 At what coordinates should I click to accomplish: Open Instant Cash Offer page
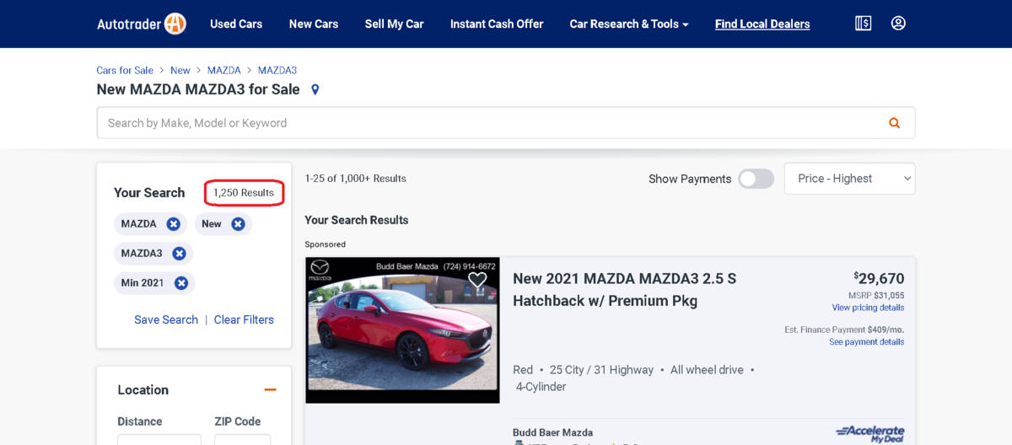pyautogui.click(x=497, y=24)
